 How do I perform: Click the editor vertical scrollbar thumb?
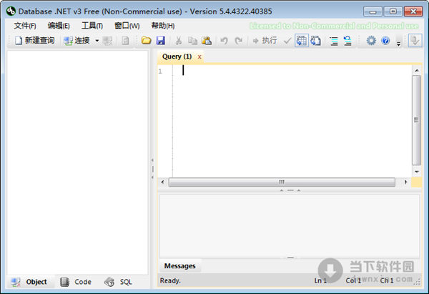[x=416, y=120]
